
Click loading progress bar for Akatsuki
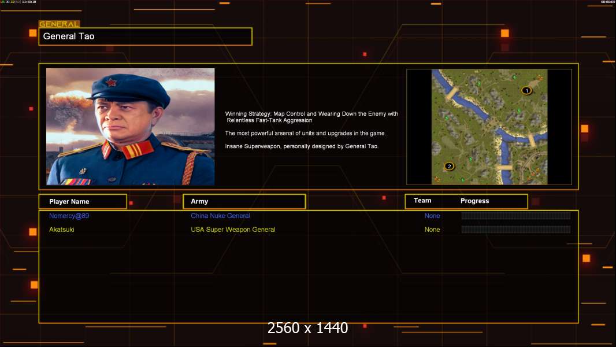pos(516,230)
